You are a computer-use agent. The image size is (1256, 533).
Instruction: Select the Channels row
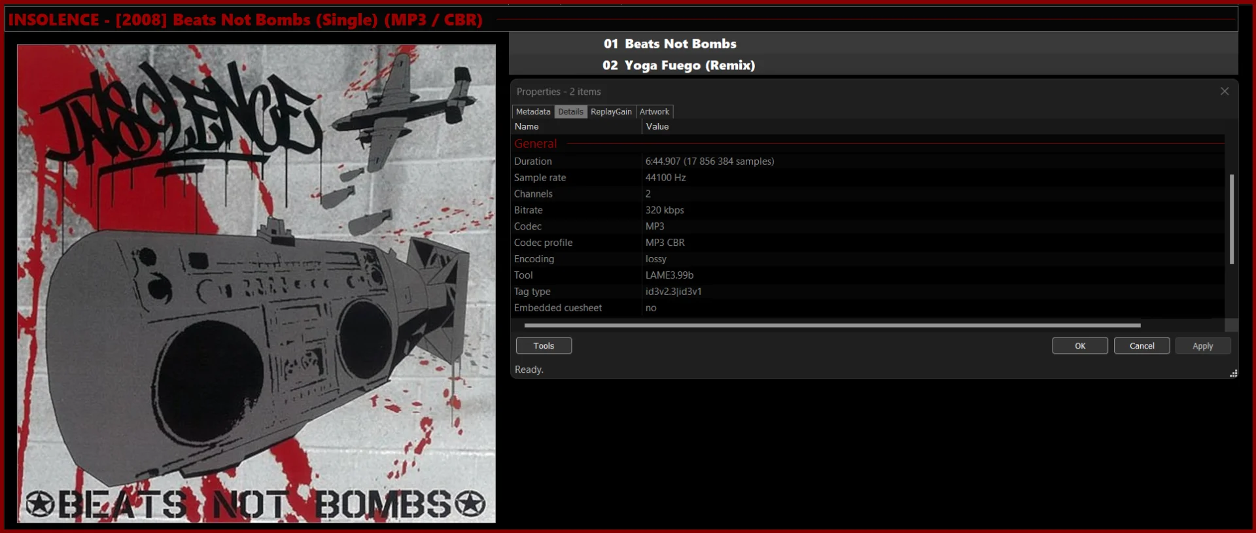click(868, 194)
